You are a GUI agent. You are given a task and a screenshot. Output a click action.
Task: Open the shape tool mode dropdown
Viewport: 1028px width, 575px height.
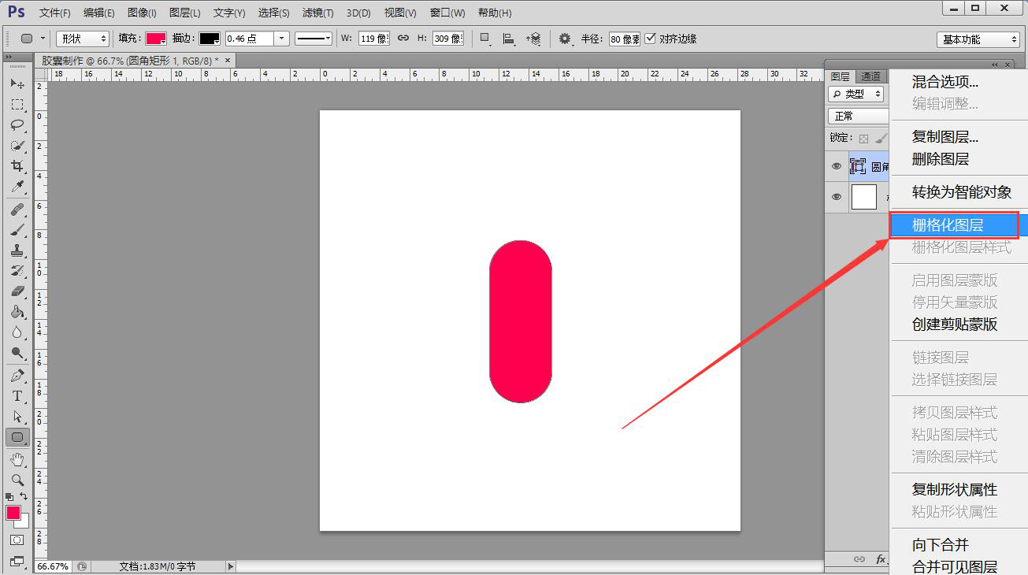tap(82, 39)
